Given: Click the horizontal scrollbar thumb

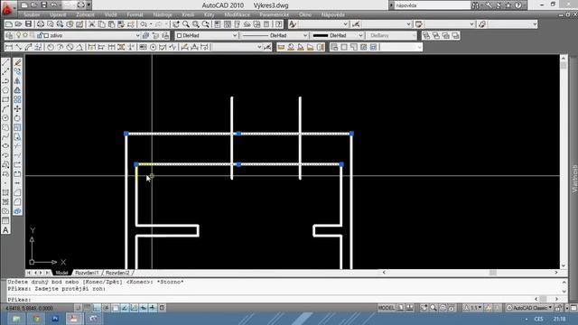Looking at the screenshot, I should [493, 273].
